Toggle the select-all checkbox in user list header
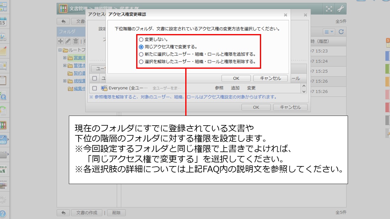 [x=94, y=78]
